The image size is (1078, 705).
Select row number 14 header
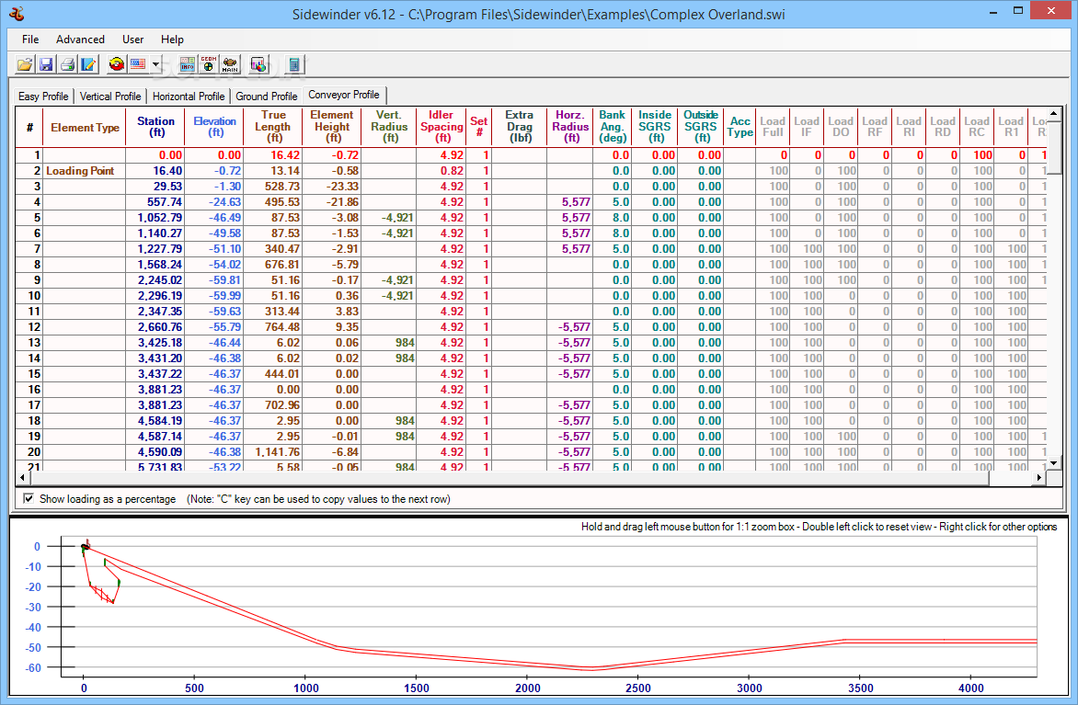(x=29, y=358)
